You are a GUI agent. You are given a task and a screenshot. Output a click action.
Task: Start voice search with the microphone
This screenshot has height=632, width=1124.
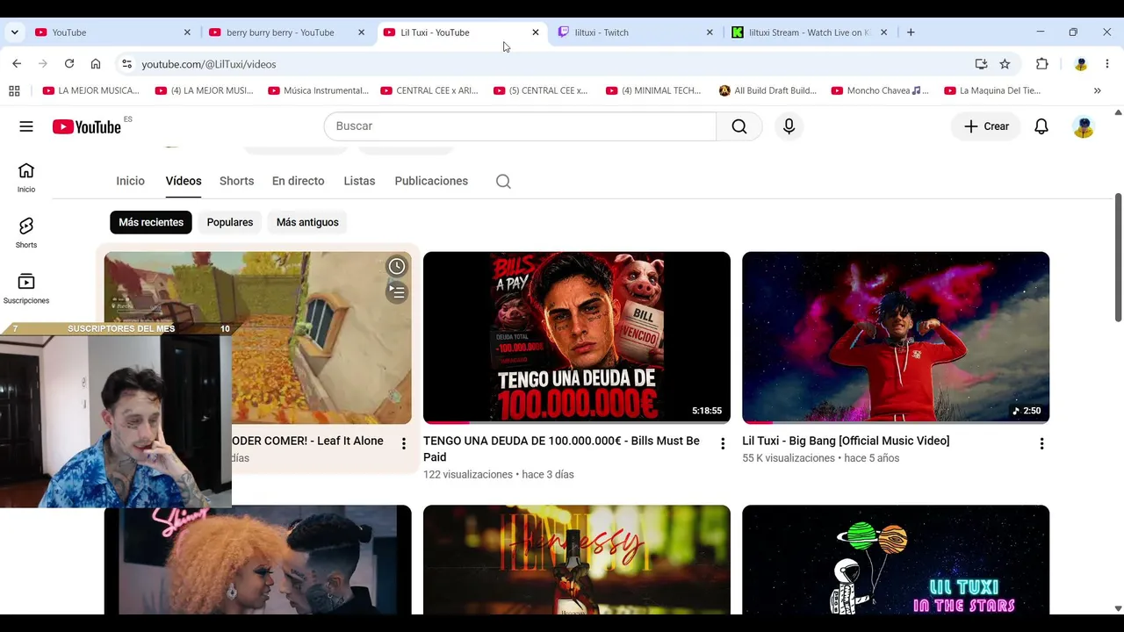(x=789, y=126)
